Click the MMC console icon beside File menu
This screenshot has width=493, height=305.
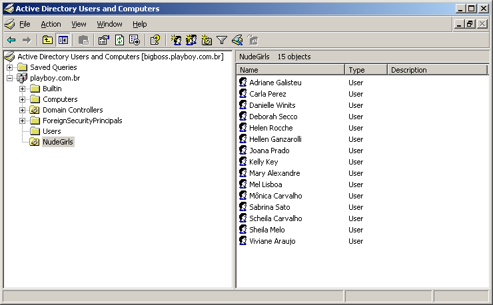[x=10, y=24]
